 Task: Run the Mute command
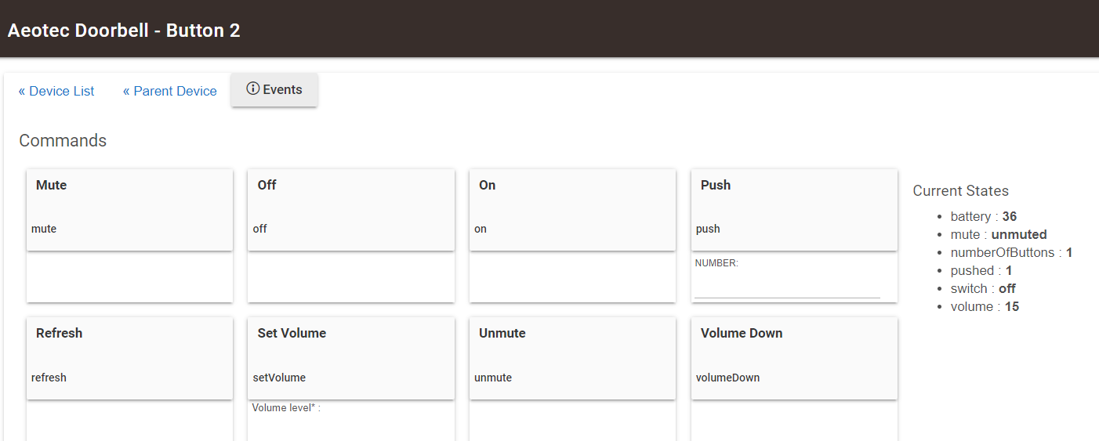(x=129, y=210)
